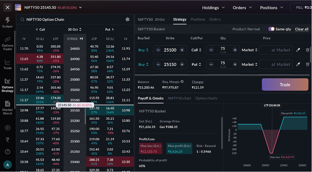
Task: Open Market Watch panel
Action: 7,107
